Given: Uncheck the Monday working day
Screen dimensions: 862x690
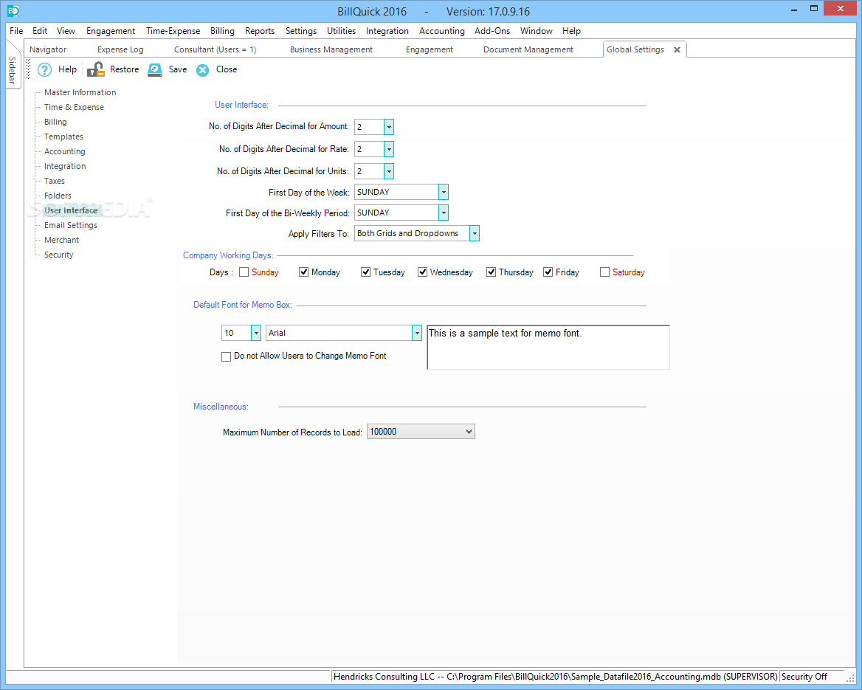Looking at the screenshot, I should coord(303,272).
